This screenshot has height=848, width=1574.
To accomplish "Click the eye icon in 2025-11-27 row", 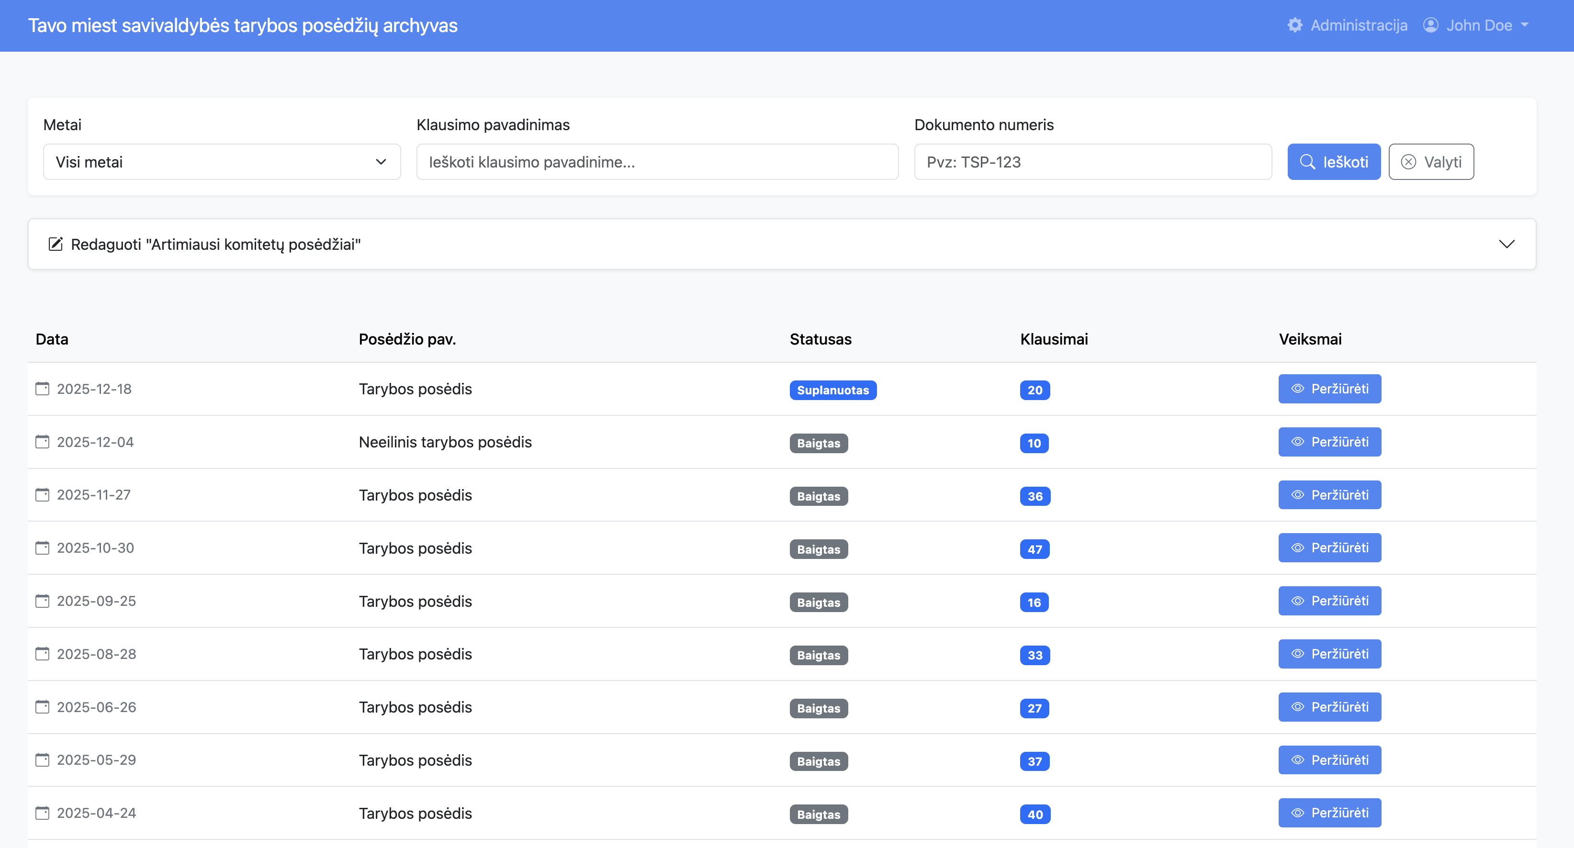I will tap(1298, 495).
